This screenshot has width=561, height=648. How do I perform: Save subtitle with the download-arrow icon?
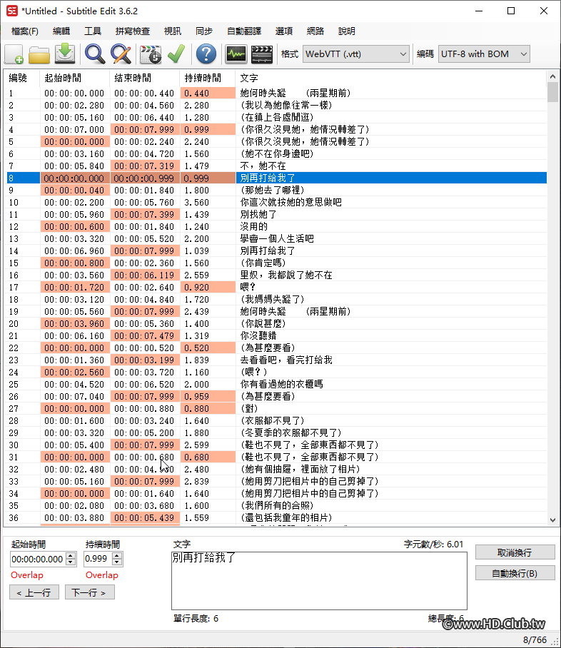tap(65, 54)
